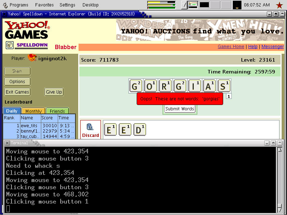The height and width of the screenshot is (215, 287).
Task: Switch to the third empty workspace
Action: (x=215, y=5)
